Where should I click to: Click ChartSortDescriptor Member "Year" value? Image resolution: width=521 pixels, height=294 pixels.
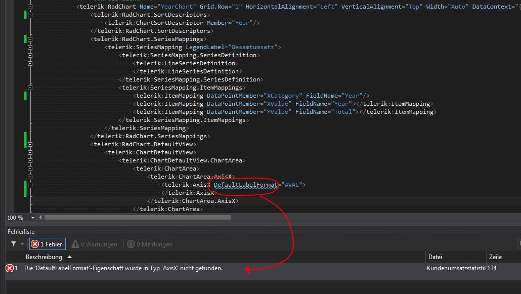click(x=242, y=23)
